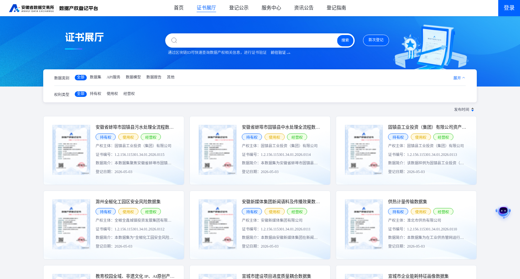The height and width of the screenshot is (279, 520).
Task: Go to 登记公示 in navigation
Action: (x=239, y=8)
